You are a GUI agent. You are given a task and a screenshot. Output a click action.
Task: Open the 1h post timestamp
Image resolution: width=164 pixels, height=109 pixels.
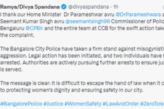coord(116,7)
